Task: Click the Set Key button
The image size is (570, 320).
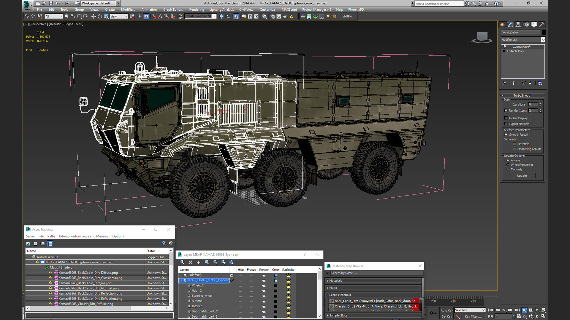Action: coord(446,316)
